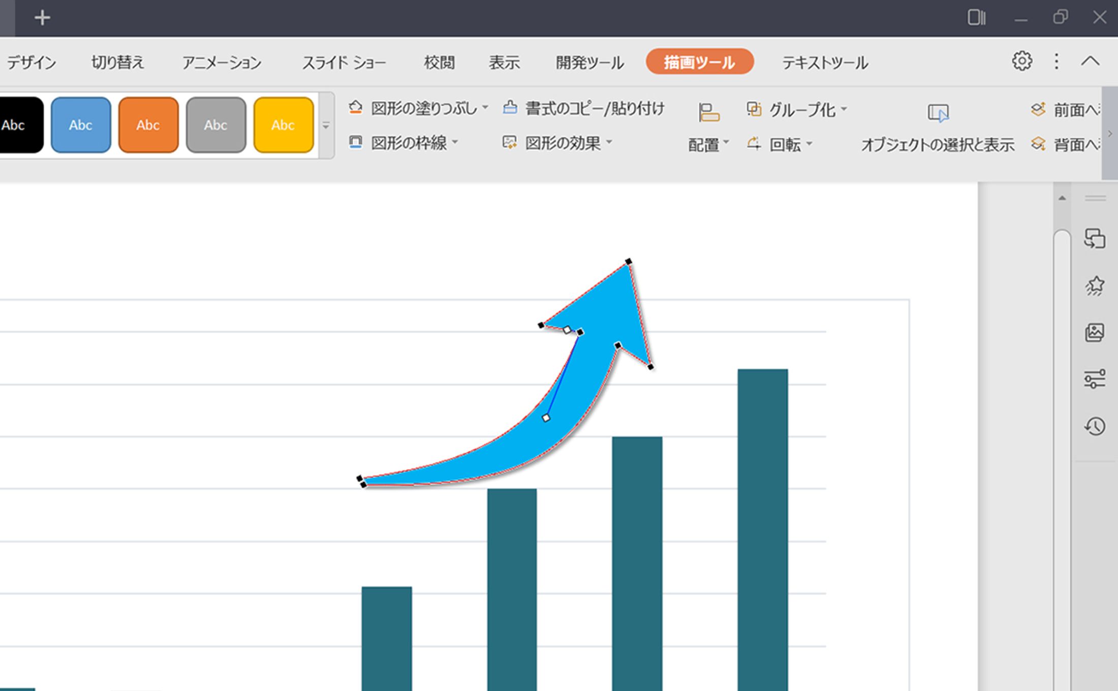
Task: Switch to the アニメーション tab
Action: 222,62
